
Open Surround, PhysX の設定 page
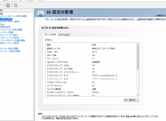click(10, 22)
